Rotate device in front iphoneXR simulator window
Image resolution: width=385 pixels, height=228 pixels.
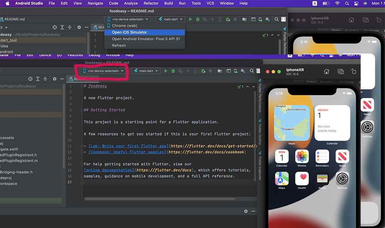(x=354, y=71)
